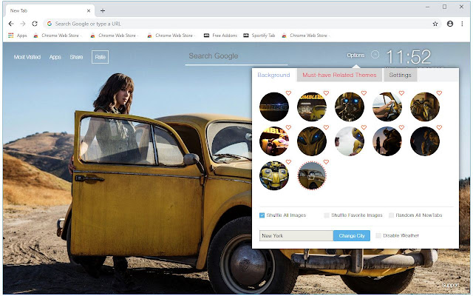Open the Apps menu on new tab page
This screenshot has height=296, width=473.
(x=55, y=57)
